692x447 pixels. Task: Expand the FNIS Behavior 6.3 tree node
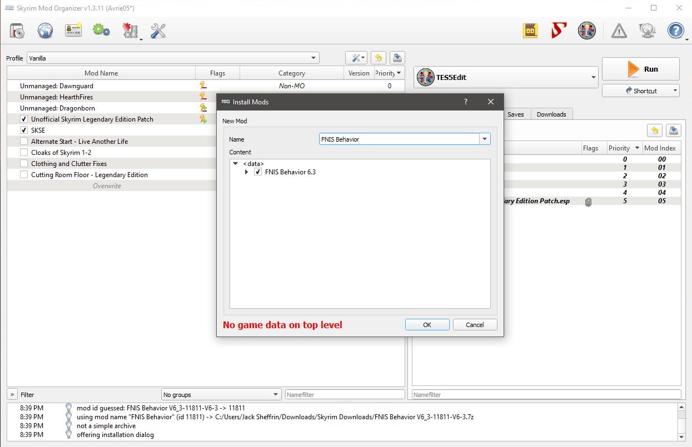247,172
